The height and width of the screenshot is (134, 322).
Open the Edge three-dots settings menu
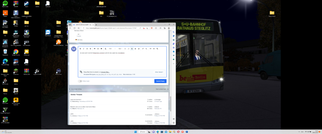[x=173, y=28]
